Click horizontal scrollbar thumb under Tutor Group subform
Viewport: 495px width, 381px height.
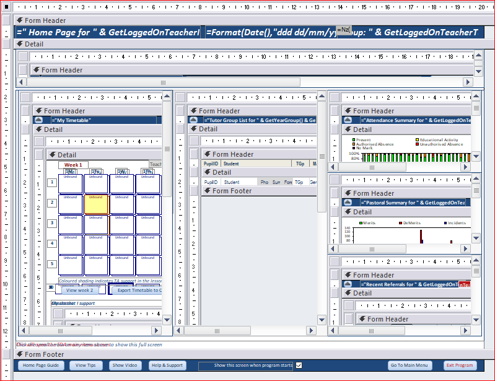tap(217, 330)
